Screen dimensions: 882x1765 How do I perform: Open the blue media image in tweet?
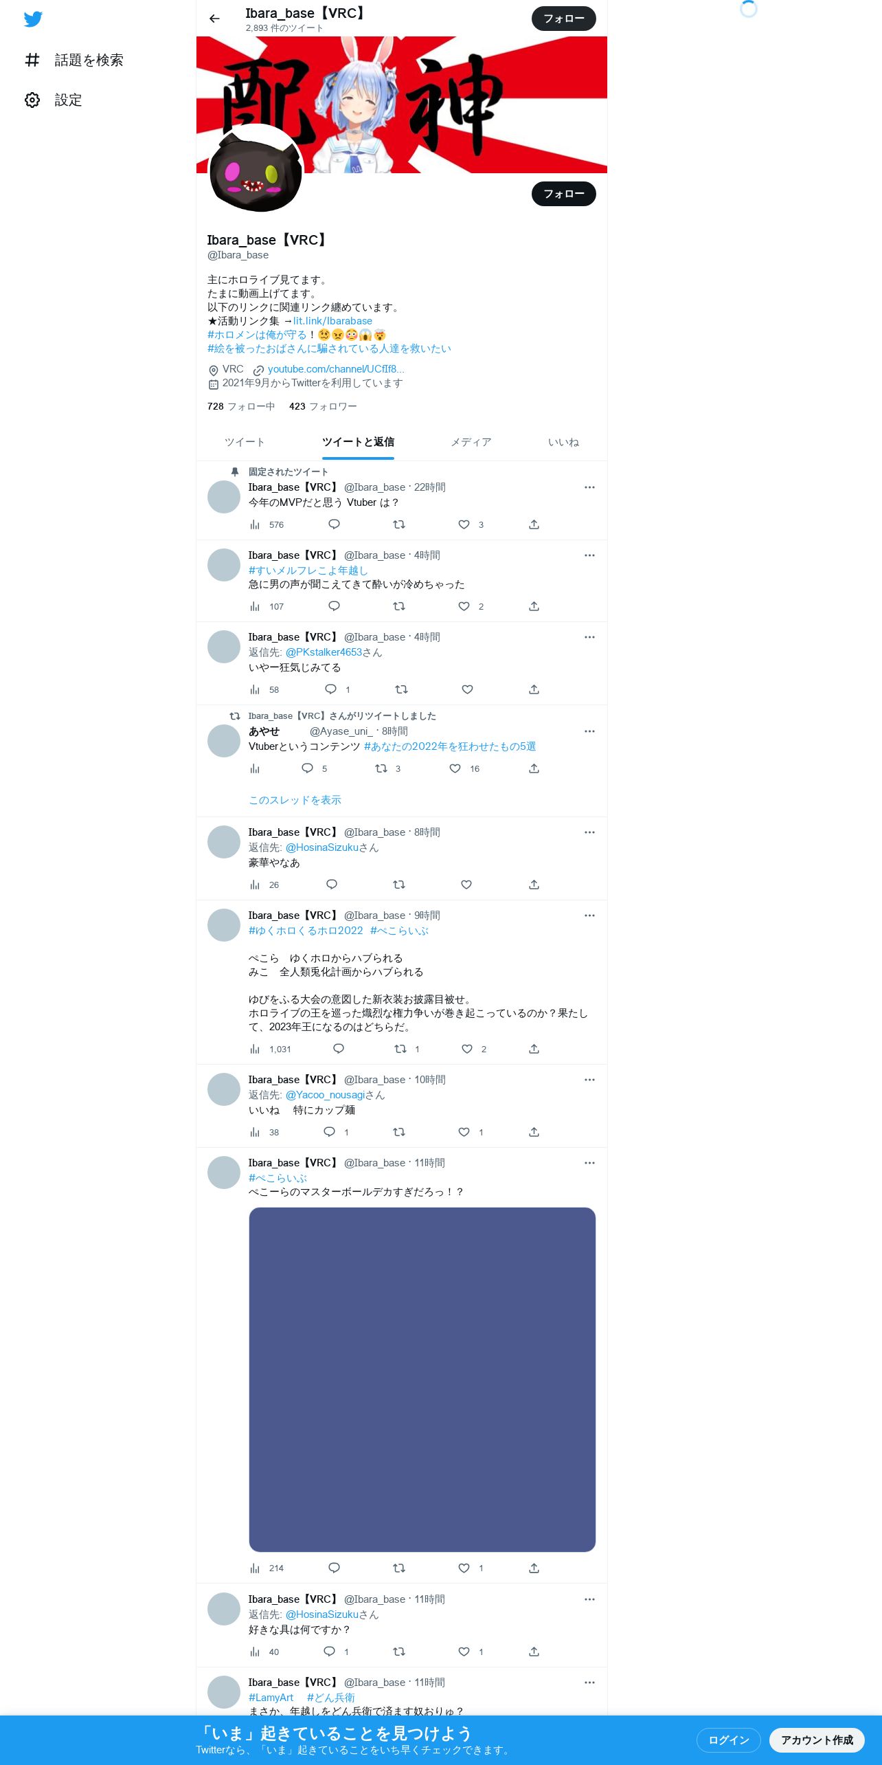tap(422, 1379)
